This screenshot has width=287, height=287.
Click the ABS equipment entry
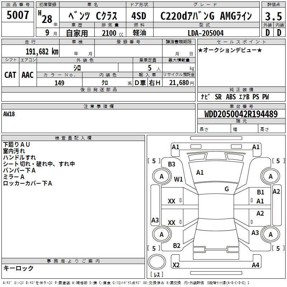pos(231,97)
